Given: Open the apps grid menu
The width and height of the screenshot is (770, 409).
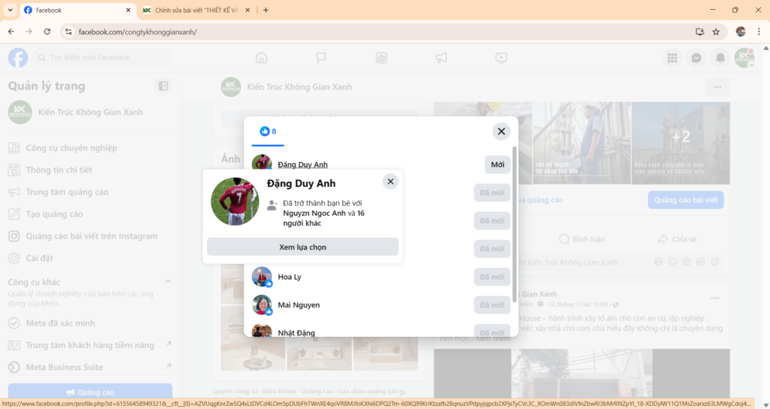Looking at the screenshot, I should [672, 58].
